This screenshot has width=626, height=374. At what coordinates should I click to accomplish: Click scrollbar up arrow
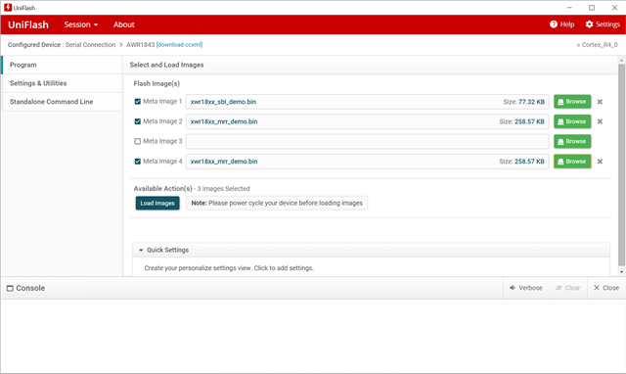(621, 61)
